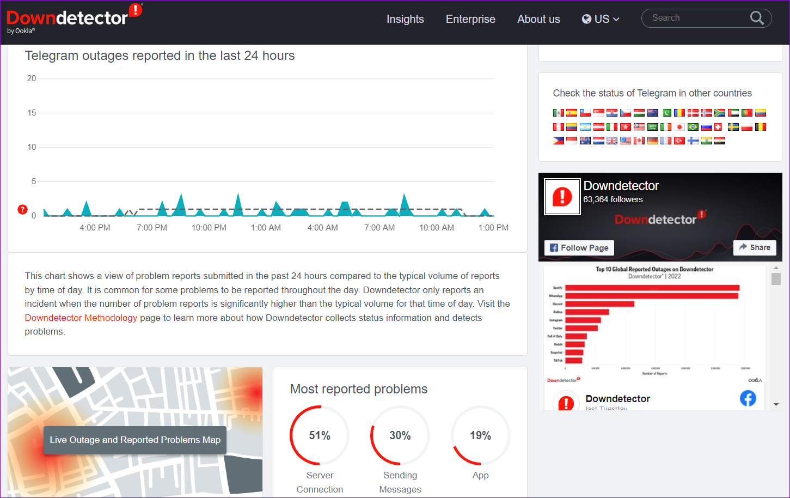Select the Chile flag

click(x=585, y=113)
